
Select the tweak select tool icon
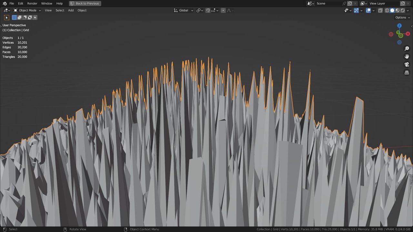click(7, 17)
